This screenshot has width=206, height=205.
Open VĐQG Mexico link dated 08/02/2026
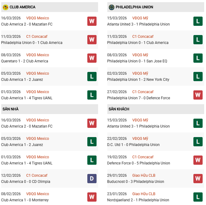click(x=38, y=194)
